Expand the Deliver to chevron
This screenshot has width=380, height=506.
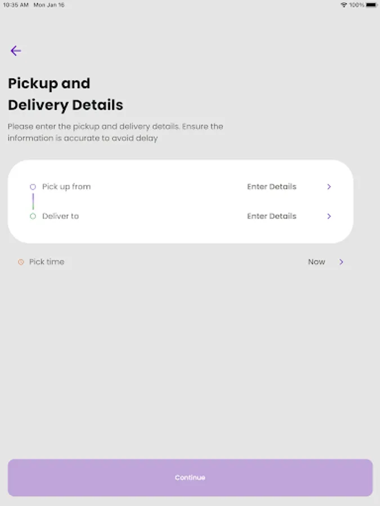[329, 216]
